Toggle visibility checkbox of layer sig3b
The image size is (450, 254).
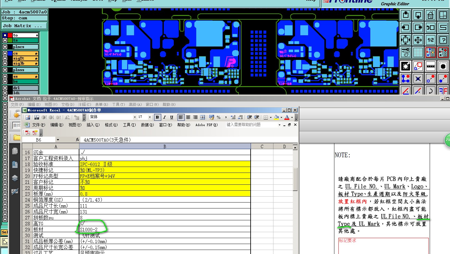click(5, 63)
